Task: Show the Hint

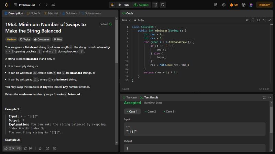Action: pos(58,39)
